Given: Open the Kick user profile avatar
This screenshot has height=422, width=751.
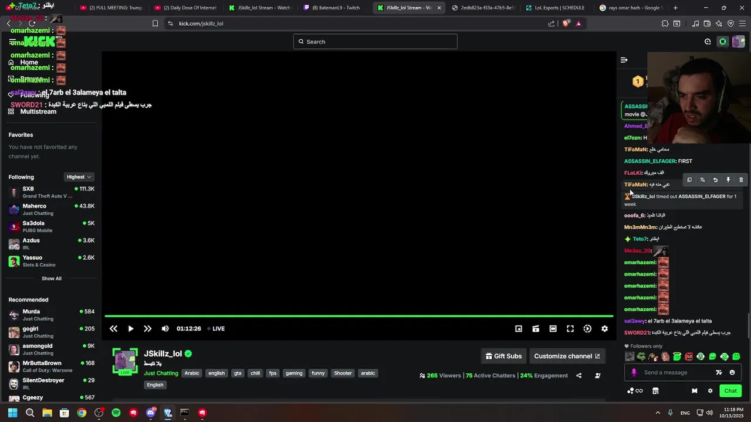Looking at the screenshot, I should (738, 42).
